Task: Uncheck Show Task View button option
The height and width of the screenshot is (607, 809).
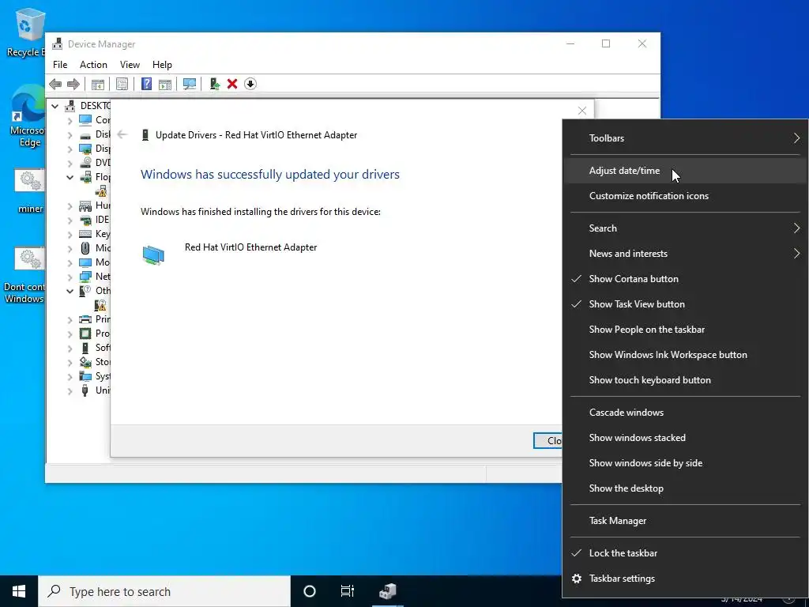Action: 687,304
